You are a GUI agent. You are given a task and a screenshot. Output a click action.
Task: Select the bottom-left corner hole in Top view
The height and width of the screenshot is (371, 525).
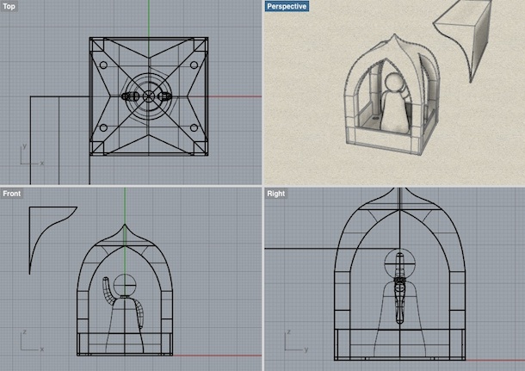[102, 128]
